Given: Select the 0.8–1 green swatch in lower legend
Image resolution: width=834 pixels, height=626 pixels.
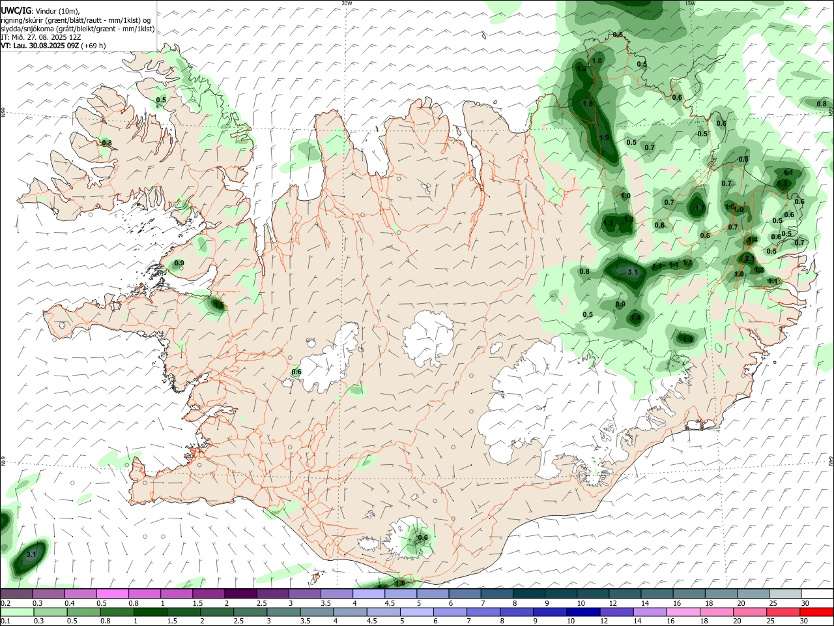Looking at the screenshot, I should (117, 612).
